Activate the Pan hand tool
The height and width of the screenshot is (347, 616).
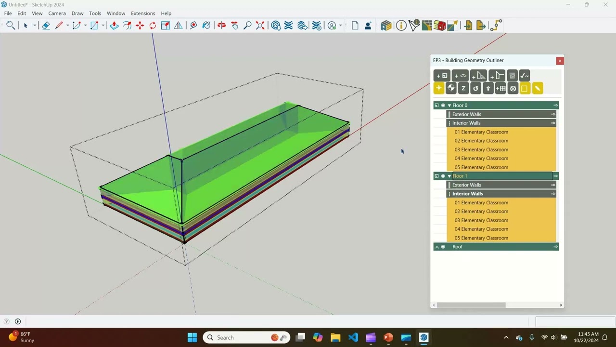click(x=234, y=26)
